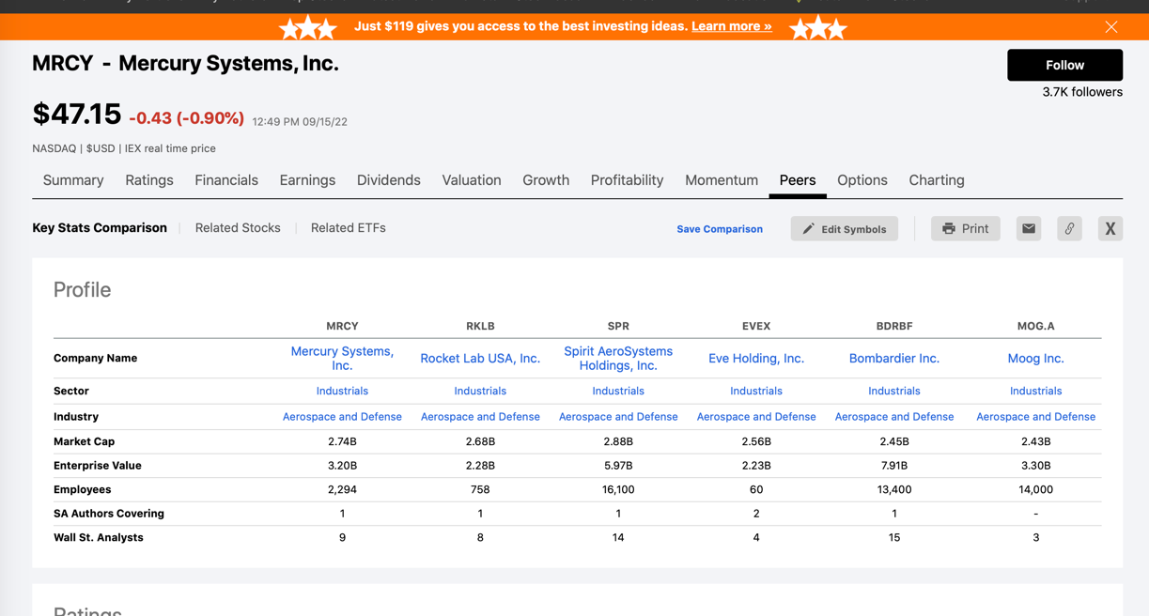Viewport: 1149px width, 616px height.
Task: Dismiss the orange promo banner
Action: pos(1110,26)
